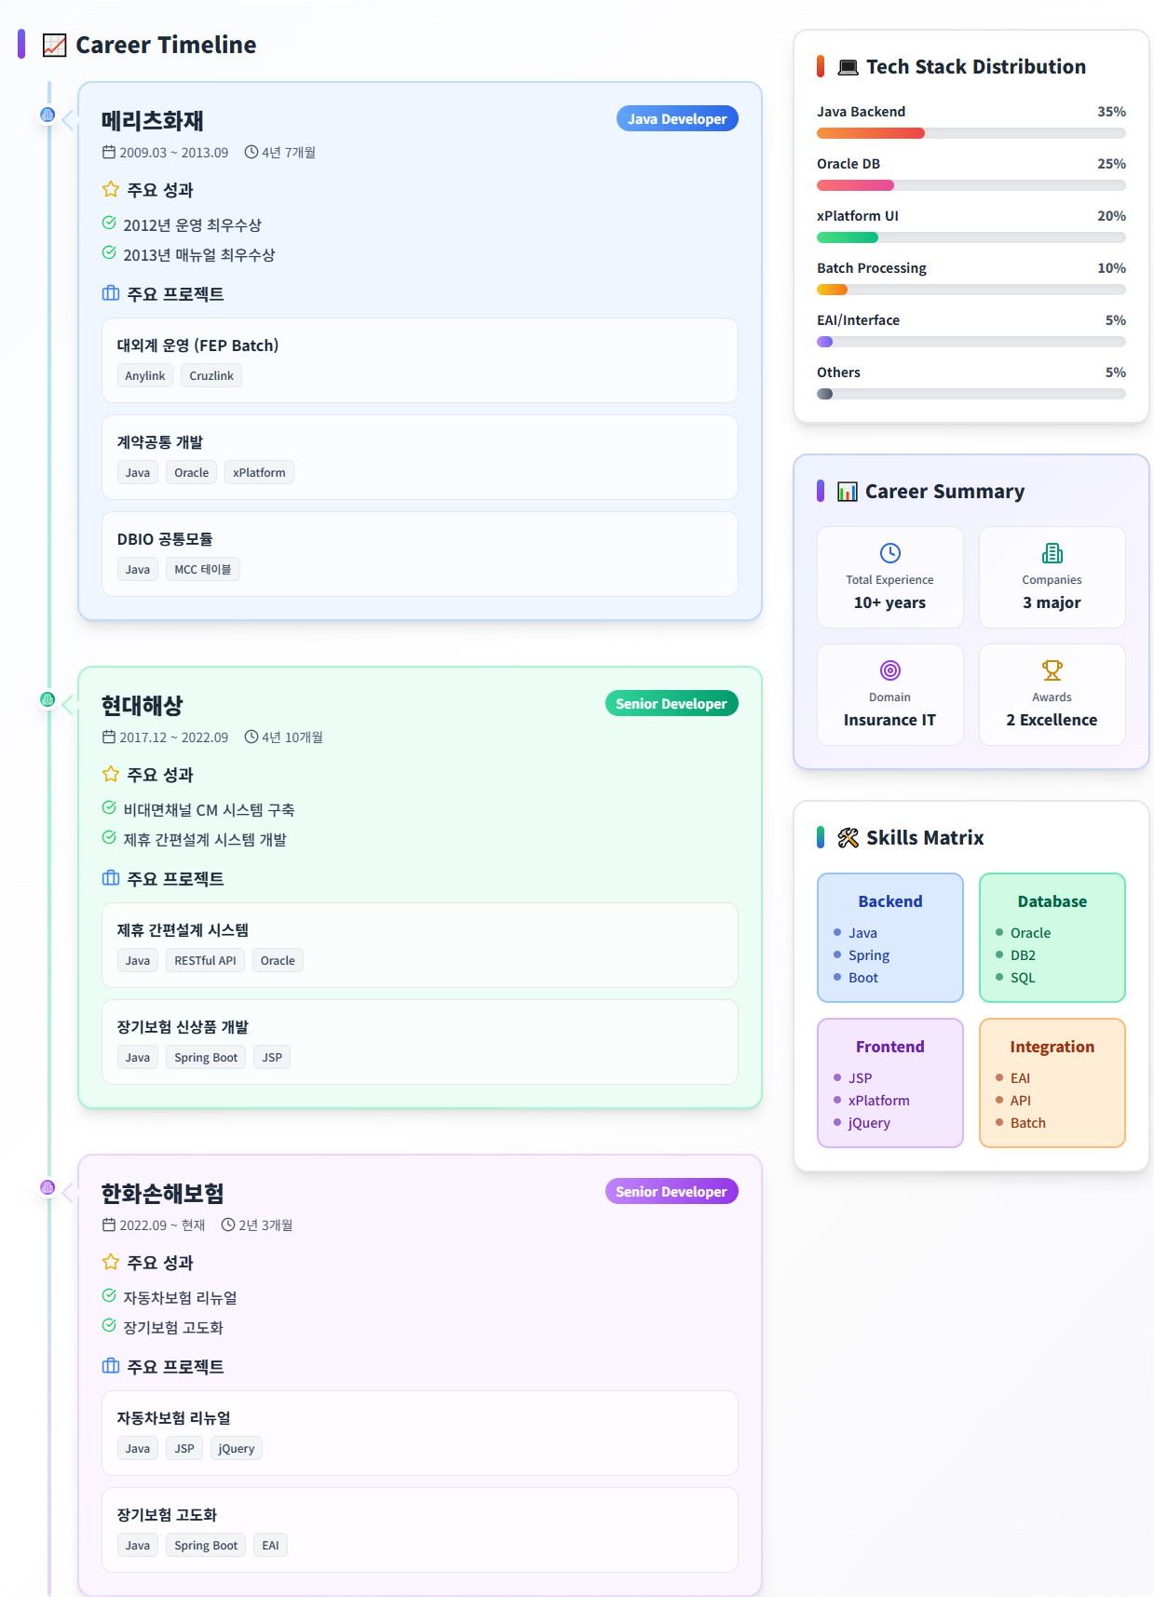This screenshot has width=1154, height=1597.
Task: Click the '35%' Java Backend value
Action: (x=1111, y=112)
